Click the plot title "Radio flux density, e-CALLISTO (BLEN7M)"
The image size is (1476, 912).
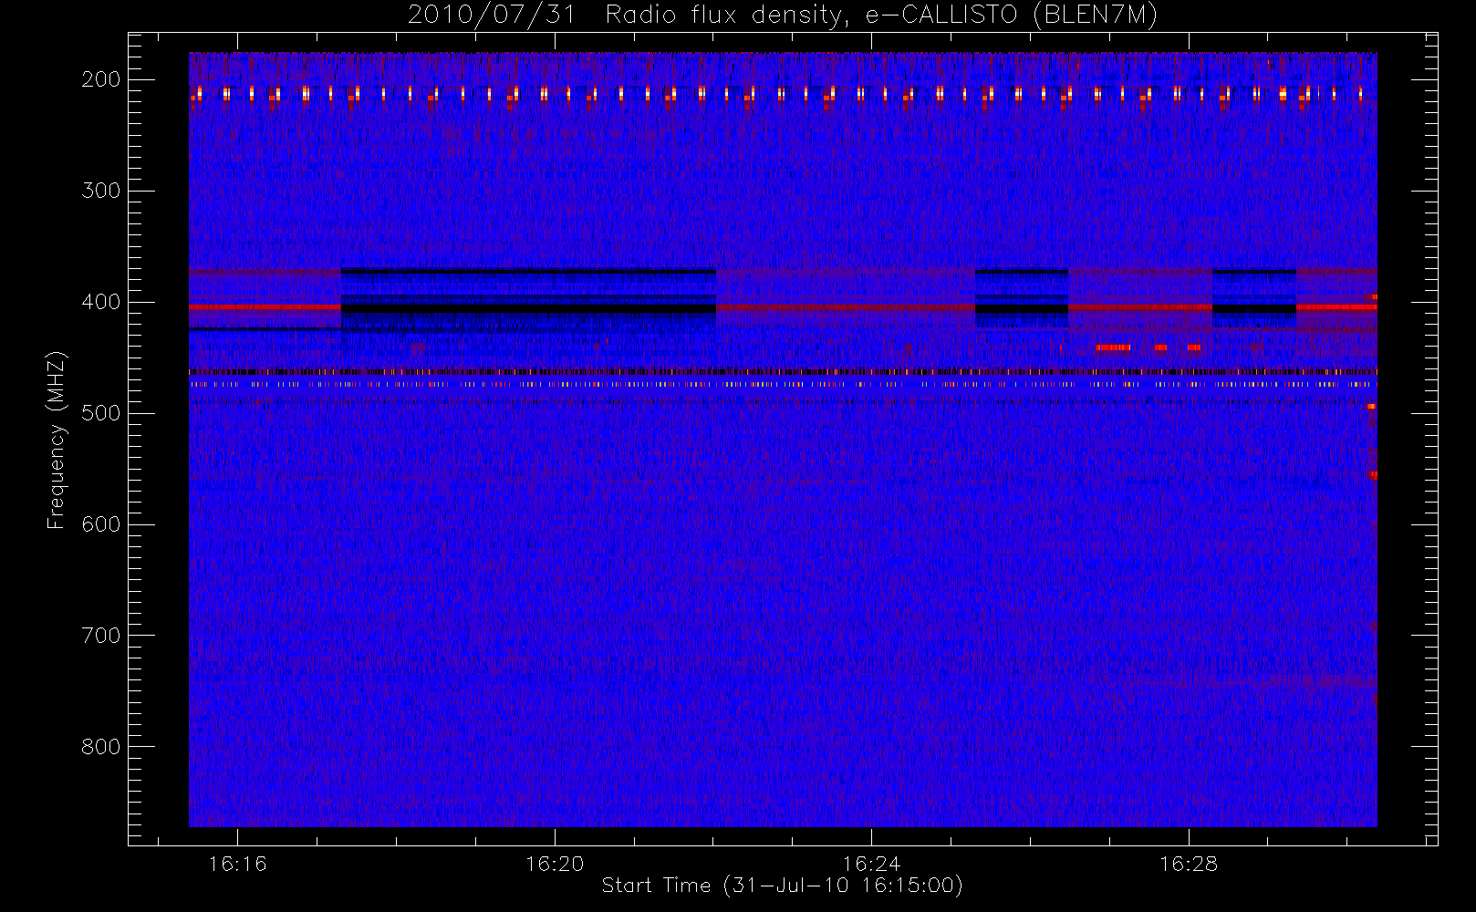(x=881, y=16)
